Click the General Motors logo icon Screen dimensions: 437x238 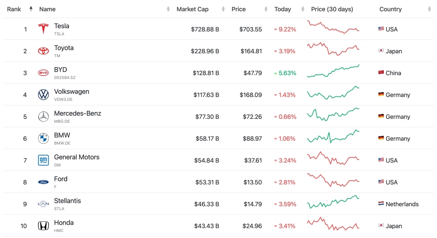coord(43,160)
